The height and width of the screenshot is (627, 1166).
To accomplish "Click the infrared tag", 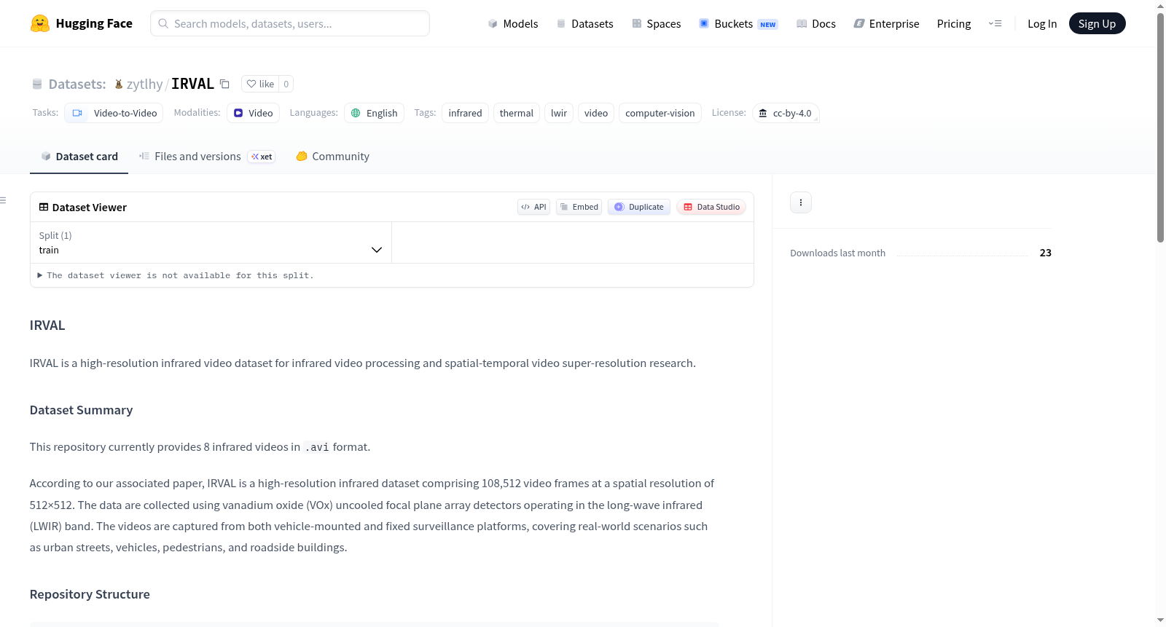I will (x=465, y=113).
